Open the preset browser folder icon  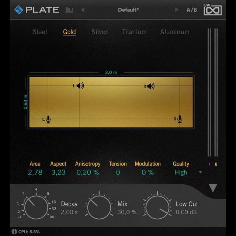click(x=69, y=10)
